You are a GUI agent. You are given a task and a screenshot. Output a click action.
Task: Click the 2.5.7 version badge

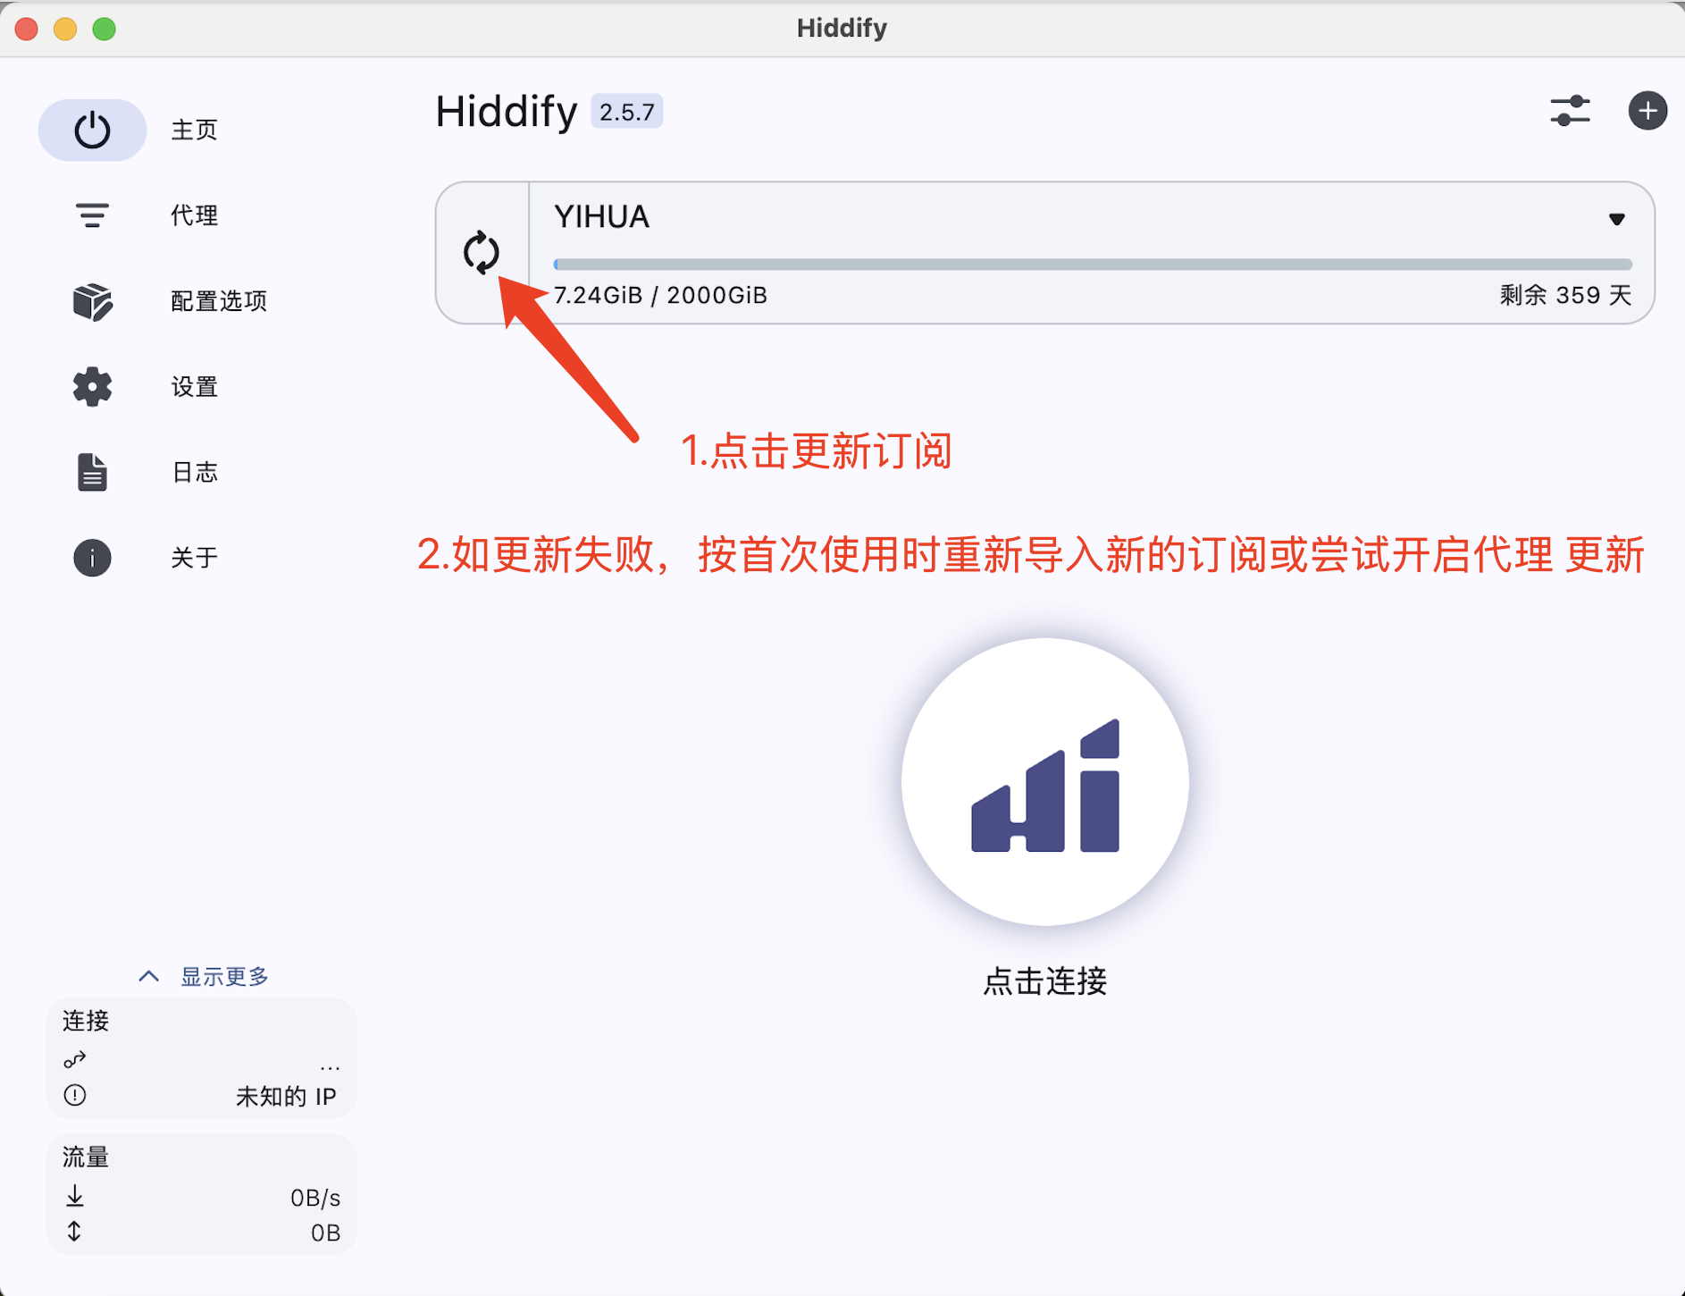(x=627, y=112)
